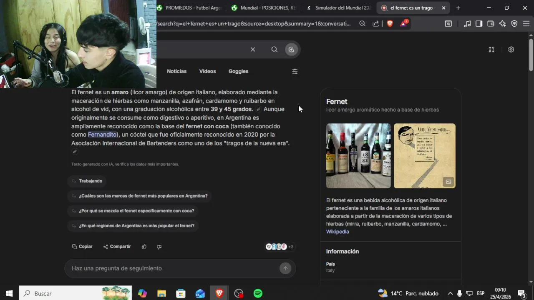
Task: Open Outlook from the taskbar
Action: (200, 293)
